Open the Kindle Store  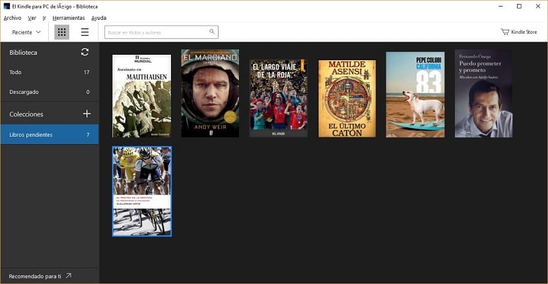click(519, 32)
